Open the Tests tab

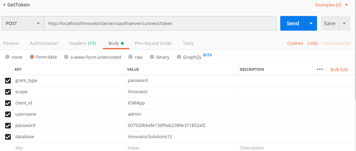[188, 43]
